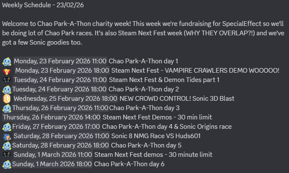Click the Chao emoji beside Monday 11:00
The width and height of the screenshot is (289, 173).
7,61
